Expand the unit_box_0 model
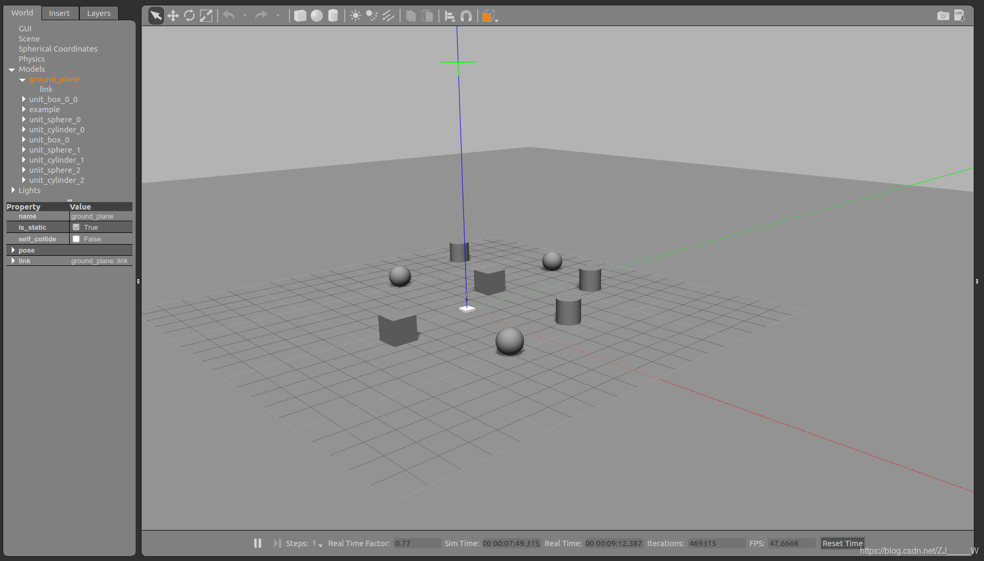984x561 pixels. 23,140
